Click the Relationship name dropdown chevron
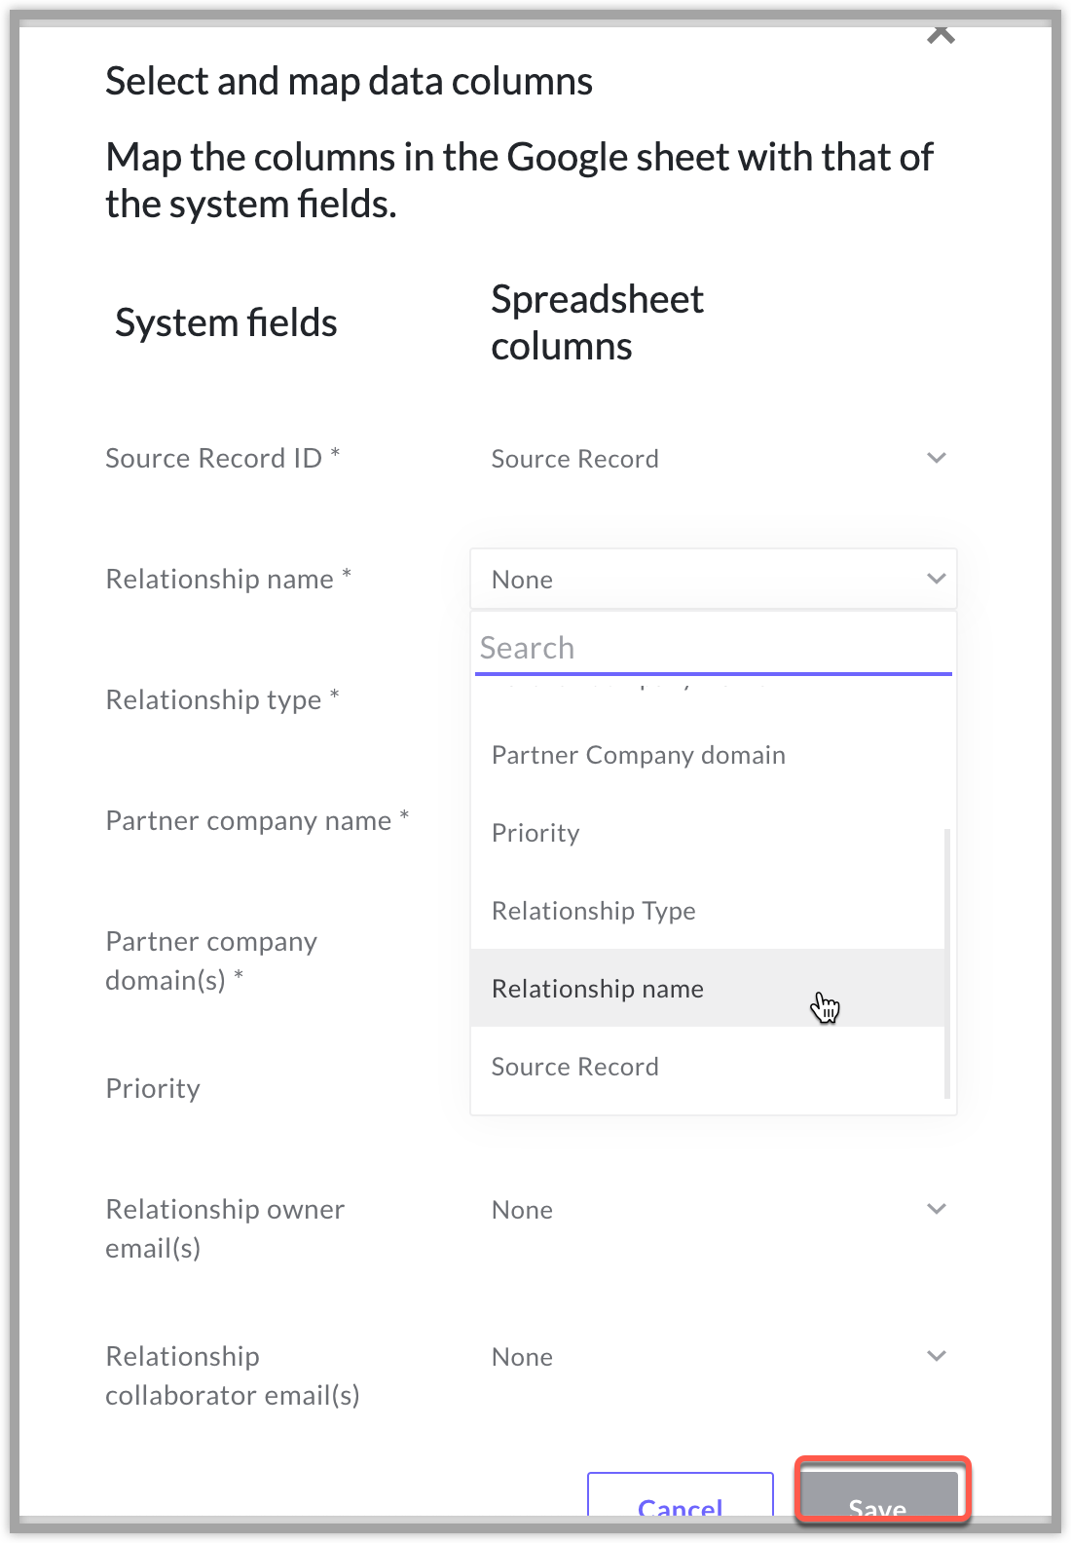The width and height of the screenshot is (1071, 1543). [937, 579]
